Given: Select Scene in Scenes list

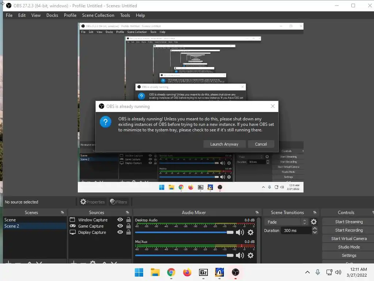Looking at the screenshot, I should pos(35,220).
